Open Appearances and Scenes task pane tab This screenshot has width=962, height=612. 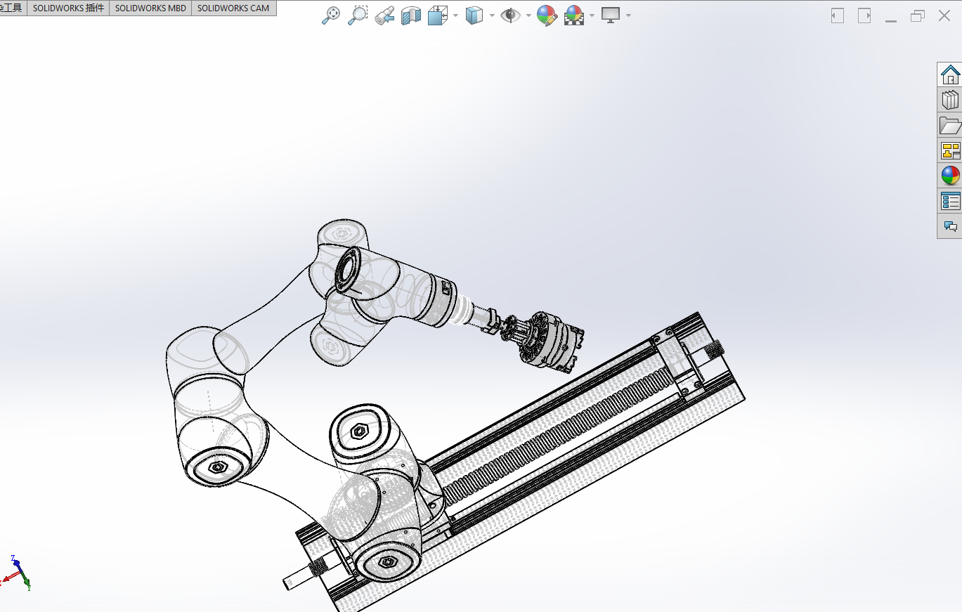pos(950,176)
